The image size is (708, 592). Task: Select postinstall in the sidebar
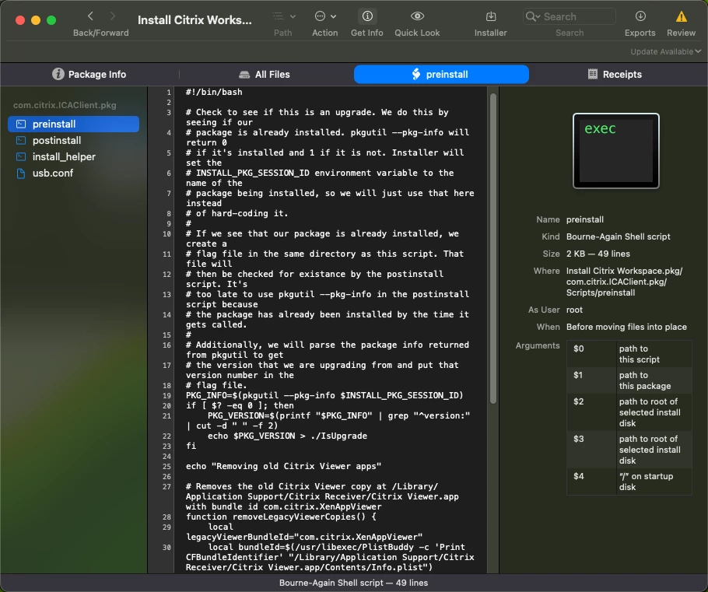tap(74, 141)
